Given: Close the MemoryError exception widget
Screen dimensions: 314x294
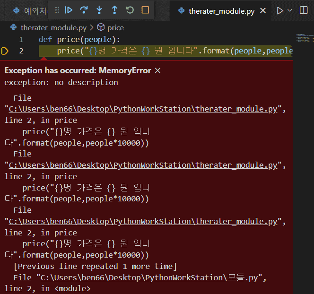Looking at the screenshot, I should point(157,70).
